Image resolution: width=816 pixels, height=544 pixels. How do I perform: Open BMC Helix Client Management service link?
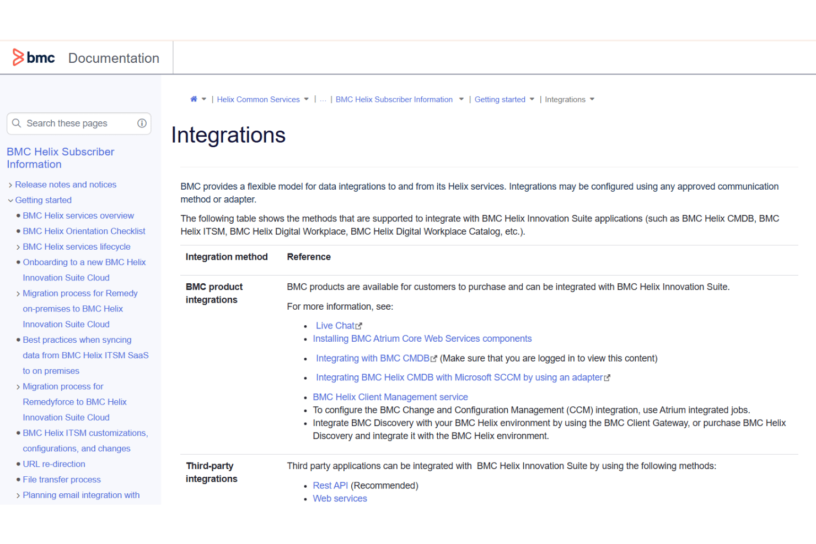coord(390,397)
